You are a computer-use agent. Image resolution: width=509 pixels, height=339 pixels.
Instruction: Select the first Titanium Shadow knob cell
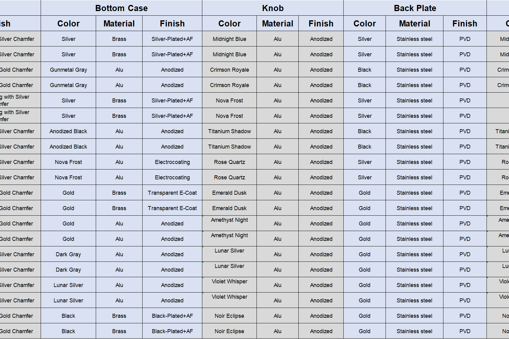click(229, 131)
